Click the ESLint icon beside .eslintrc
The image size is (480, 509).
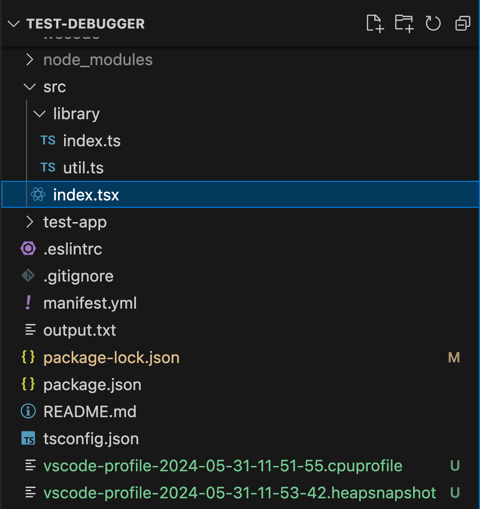click(28, 248)
